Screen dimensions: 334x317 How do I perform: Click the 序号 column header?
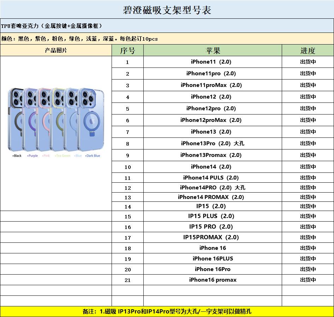(127, 51)
